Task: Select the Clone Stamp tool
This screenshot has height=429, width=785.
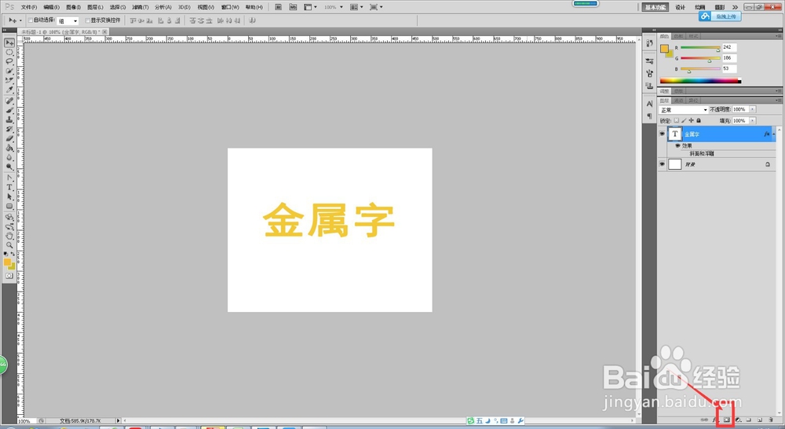Action: tap(9, 119)
